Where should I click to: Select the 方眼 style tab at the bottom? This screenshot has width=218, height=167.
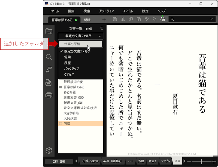point(141,161)
